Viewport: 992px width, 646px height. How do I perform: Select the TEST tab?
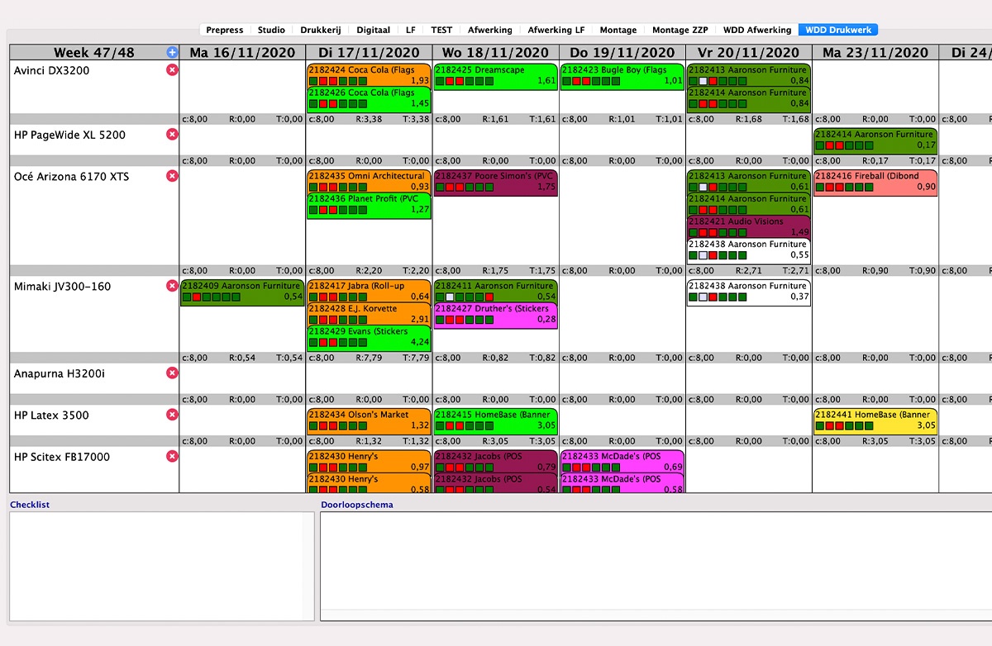[441, 30]
